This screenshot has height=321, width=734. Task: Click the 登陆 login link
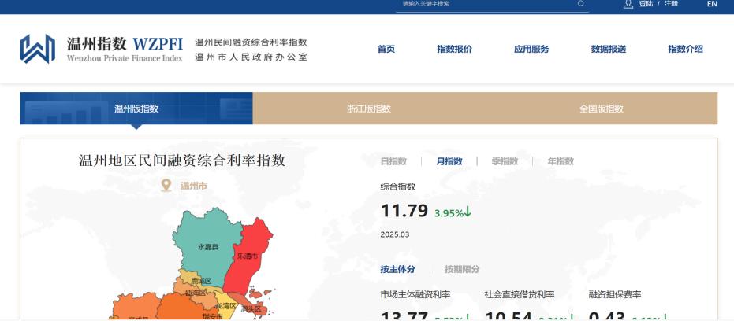pyautogui.click(x=646, y=4)
